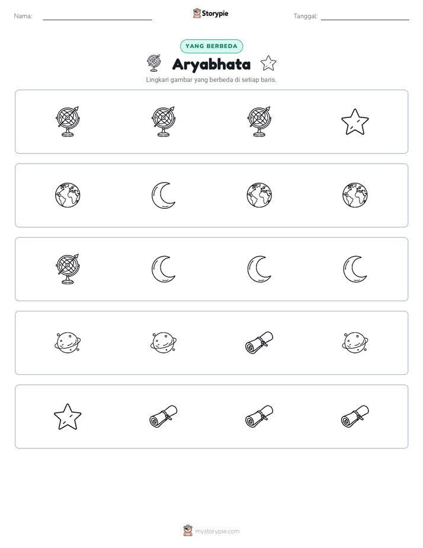
Task: Click the Nama input line
Action: [97, 17]
